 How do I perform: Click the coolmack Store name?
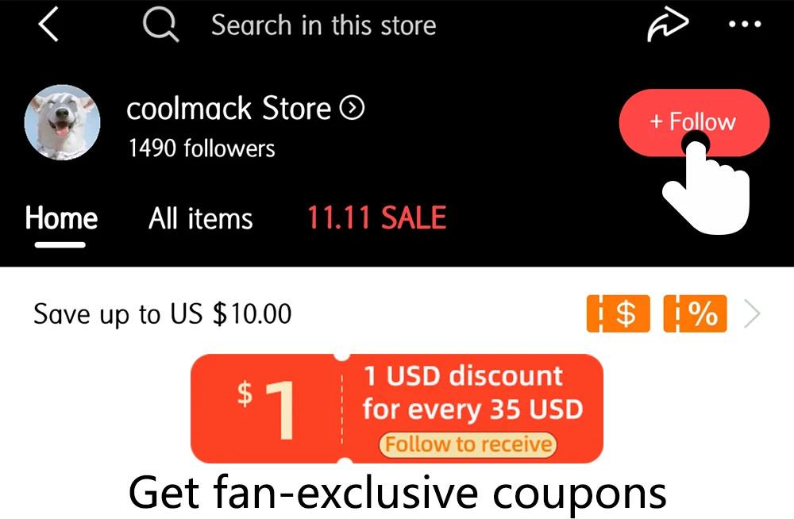click(x=229, y=109)
